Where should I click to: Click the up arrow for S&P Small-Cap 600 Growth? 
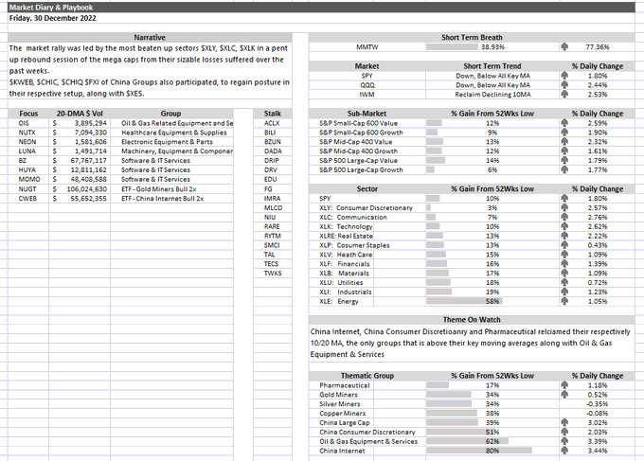click(x=564, y=133)
